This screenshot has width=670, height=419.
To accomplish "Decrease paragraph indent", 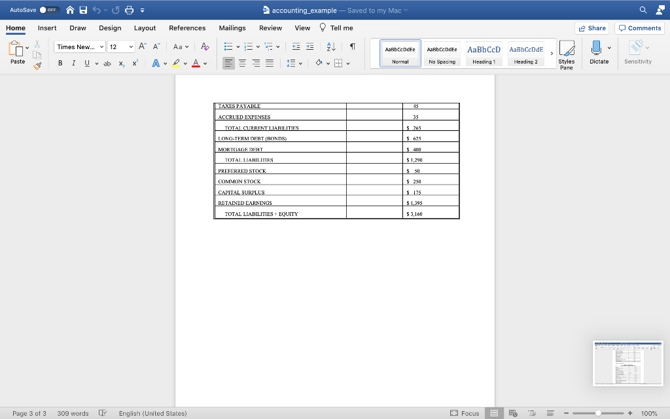I will pyautogui.click(x=296, y=46).
